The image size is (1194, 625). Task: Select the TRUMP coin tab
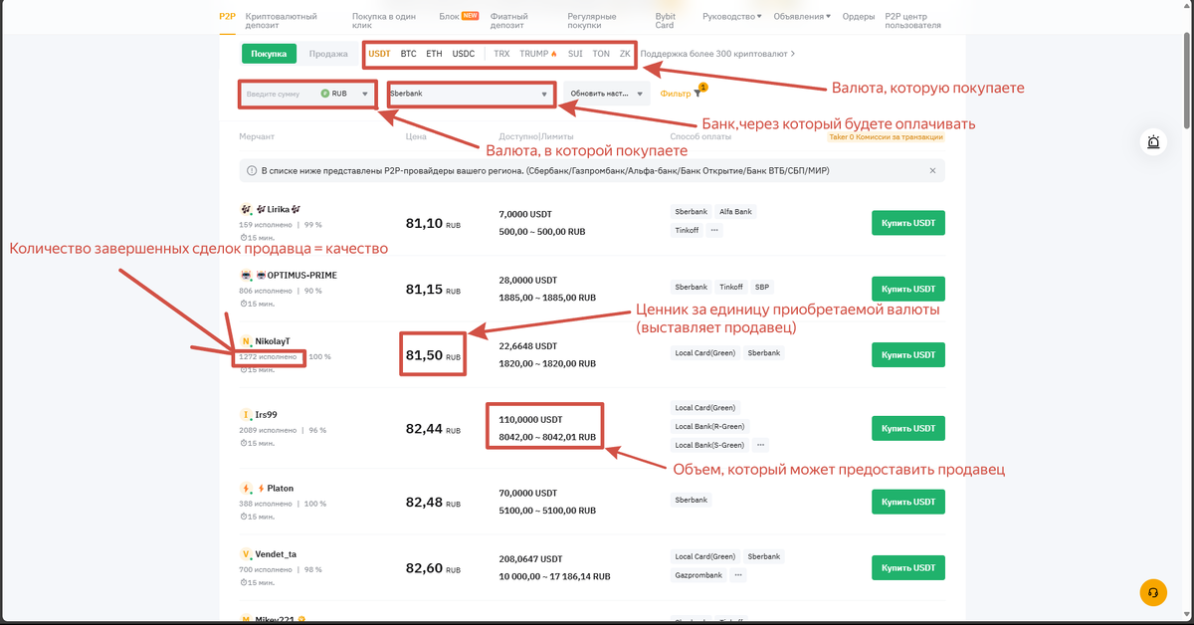point(538,54)
